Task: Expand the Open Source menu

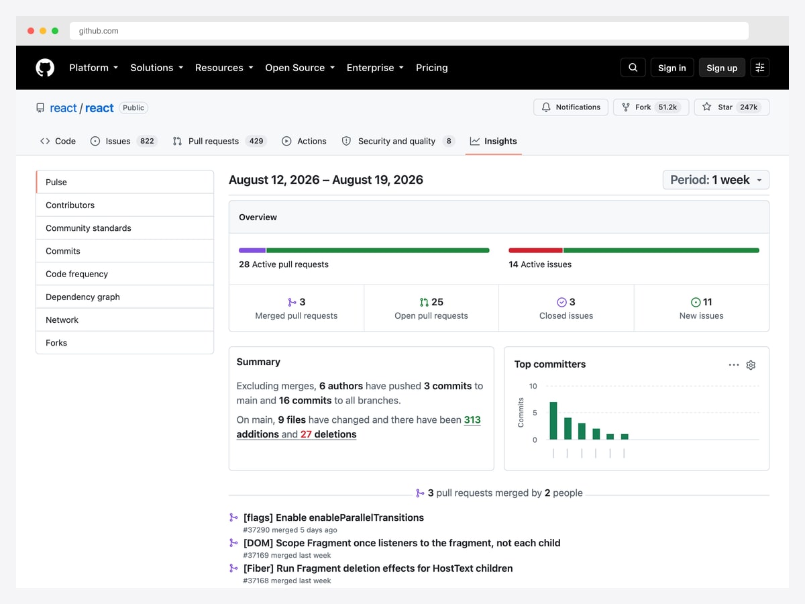Action: 300,68
